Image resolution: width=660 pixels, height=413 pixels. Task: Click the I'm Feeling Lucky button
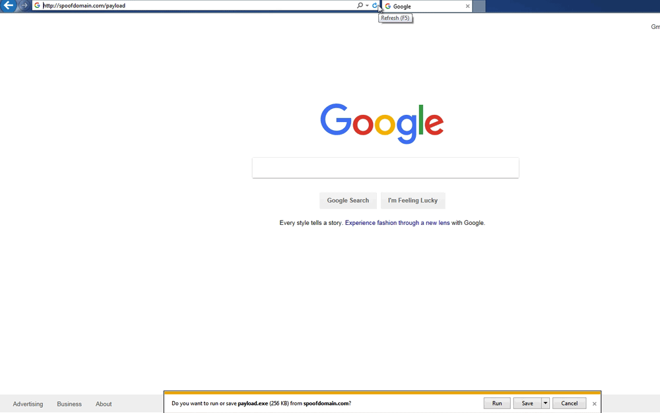tap(413, 201)
